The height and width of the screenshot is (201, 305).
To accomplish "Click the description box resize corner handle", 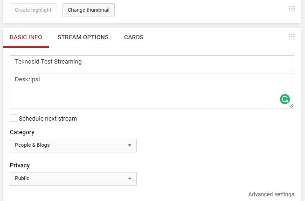I will pyautogui.click(x=291, y=106).
